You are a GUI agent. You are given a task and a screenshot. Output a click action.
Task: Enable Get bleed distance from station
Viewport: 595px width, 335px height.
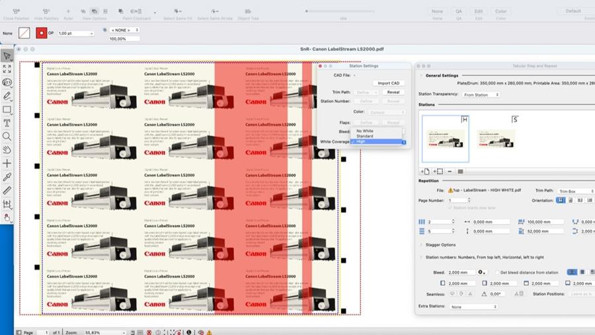click(497, 272)
